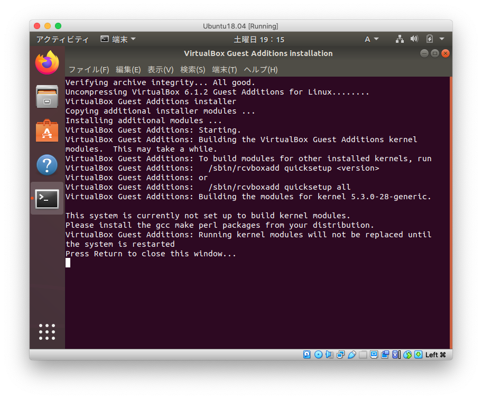The height and width of the screenshot is (399, 482).
Task: Click the 'Left ⌘' host key label
Action: [435, 355]
